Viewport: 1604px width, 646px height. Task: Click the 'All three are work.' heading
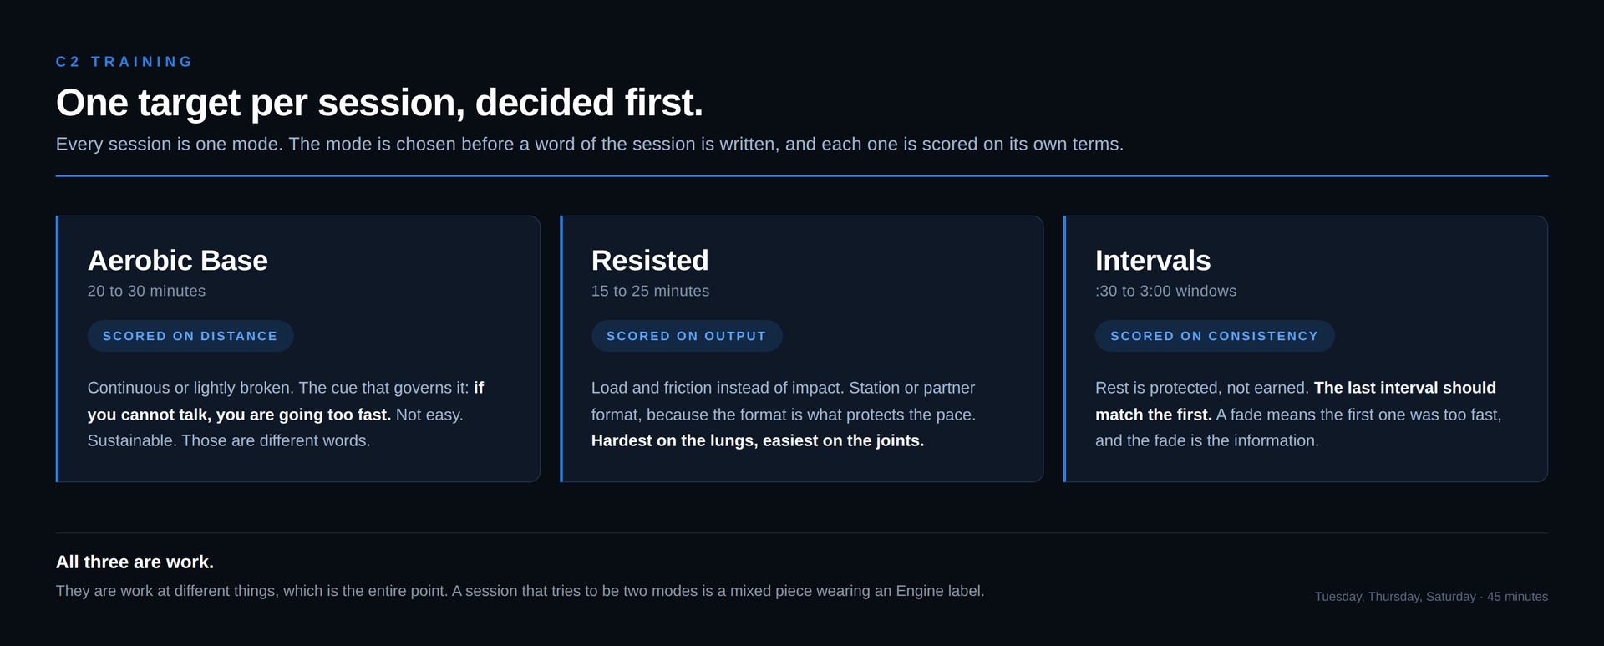coord(135,562)
